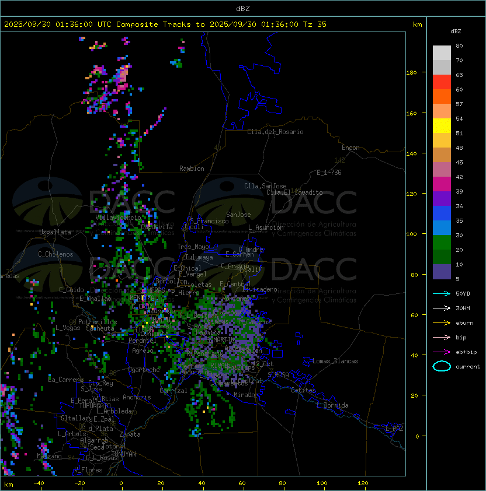Pick the purple swatch below 39 dBZ

[442, 198]
